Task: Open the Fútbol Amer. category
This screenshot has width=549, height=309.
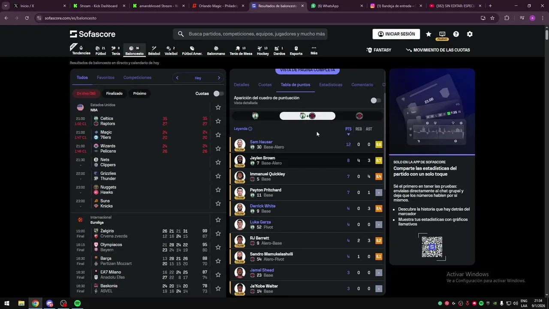Action: pos(192,51)
